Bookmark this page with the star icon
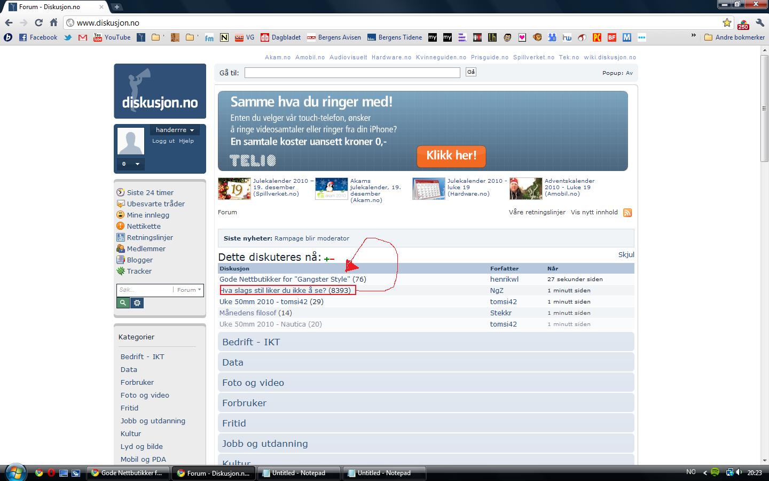Viewport: 769px width, 481px height. (727, 22)
